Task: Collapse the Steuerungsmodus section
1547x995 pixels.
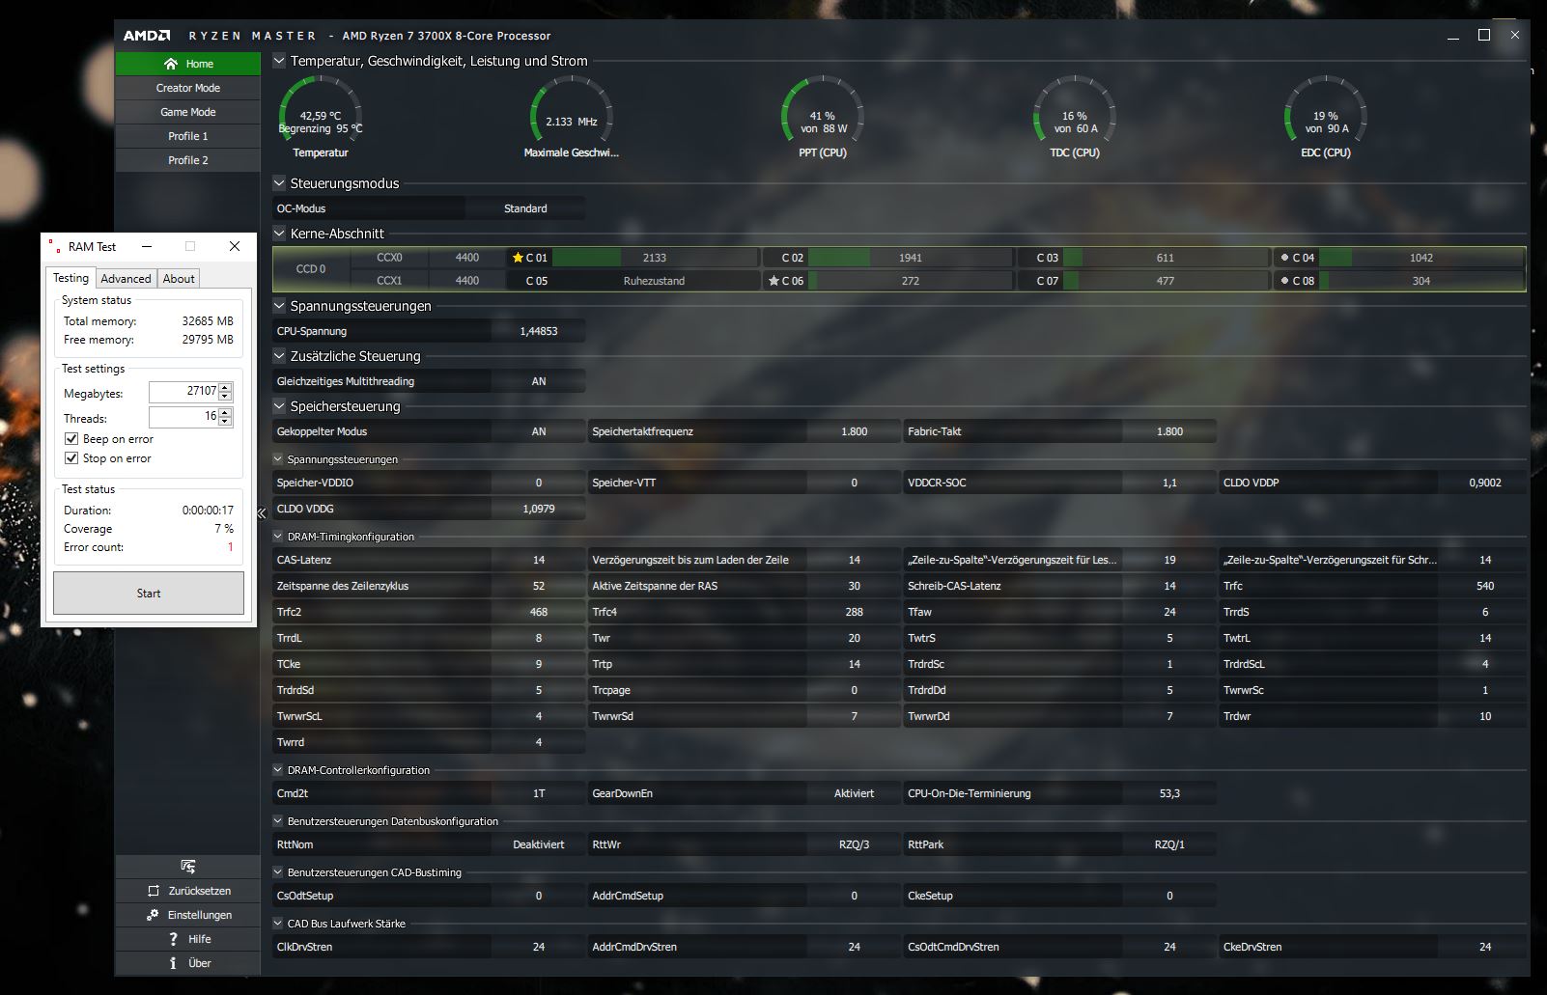Action: coord(279,182)
